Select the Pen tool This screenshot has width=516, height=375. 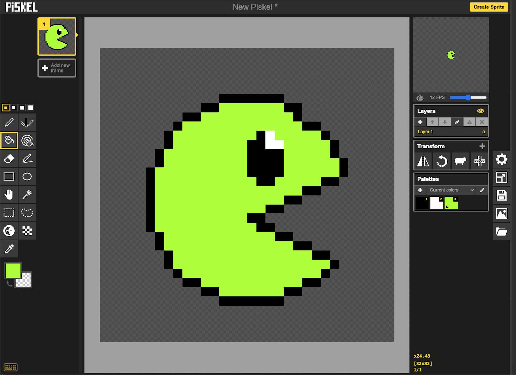click(x=9, y=123)
